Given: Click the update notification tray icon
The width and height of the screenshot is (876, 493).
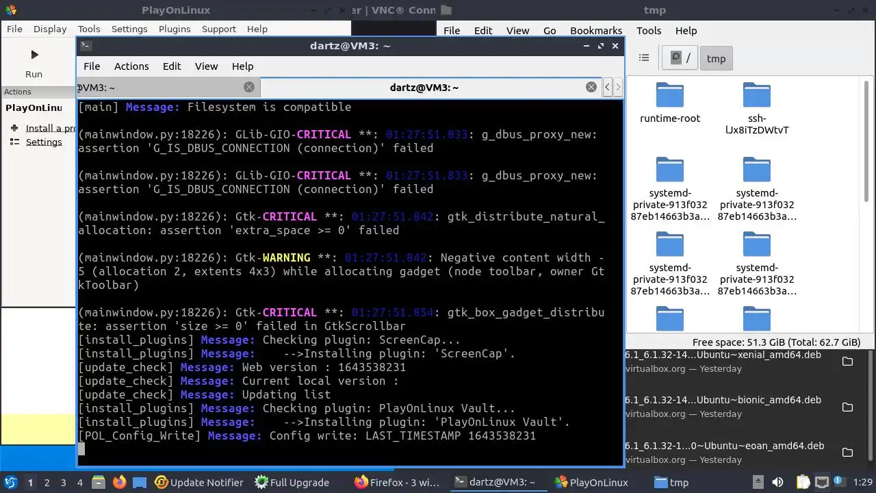Looking at the screenshot, I should [839, 482].
